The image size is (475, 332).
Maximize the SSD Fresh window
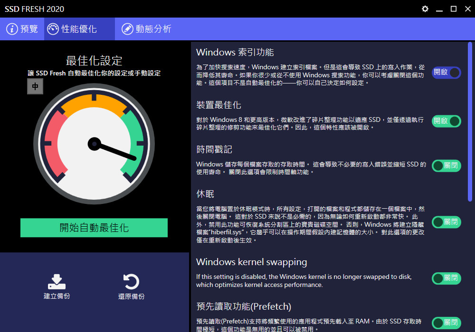click(x=454, y=9)
